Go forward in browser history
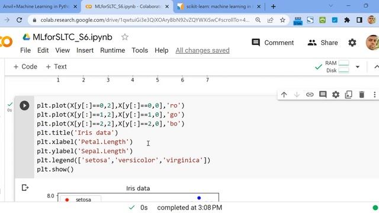The image size is (379, 213). point(7,20)
